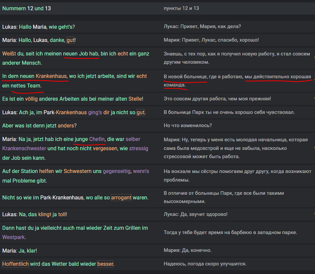Click the heading "Nummern 12 und 13"
Viewport: 315px width, 274px height.
tap(26, 8)
